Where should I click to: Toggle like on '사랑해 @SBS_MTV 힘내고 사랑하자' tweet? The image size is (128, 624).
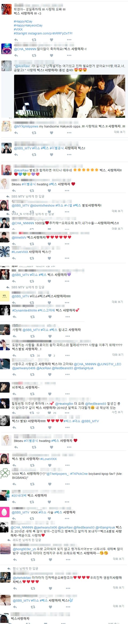point(50,336)
